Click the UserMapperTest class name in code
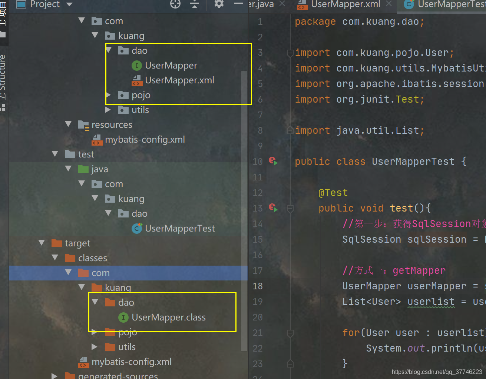The width and height of the screenshot is (486, 379). click(413, 162)
